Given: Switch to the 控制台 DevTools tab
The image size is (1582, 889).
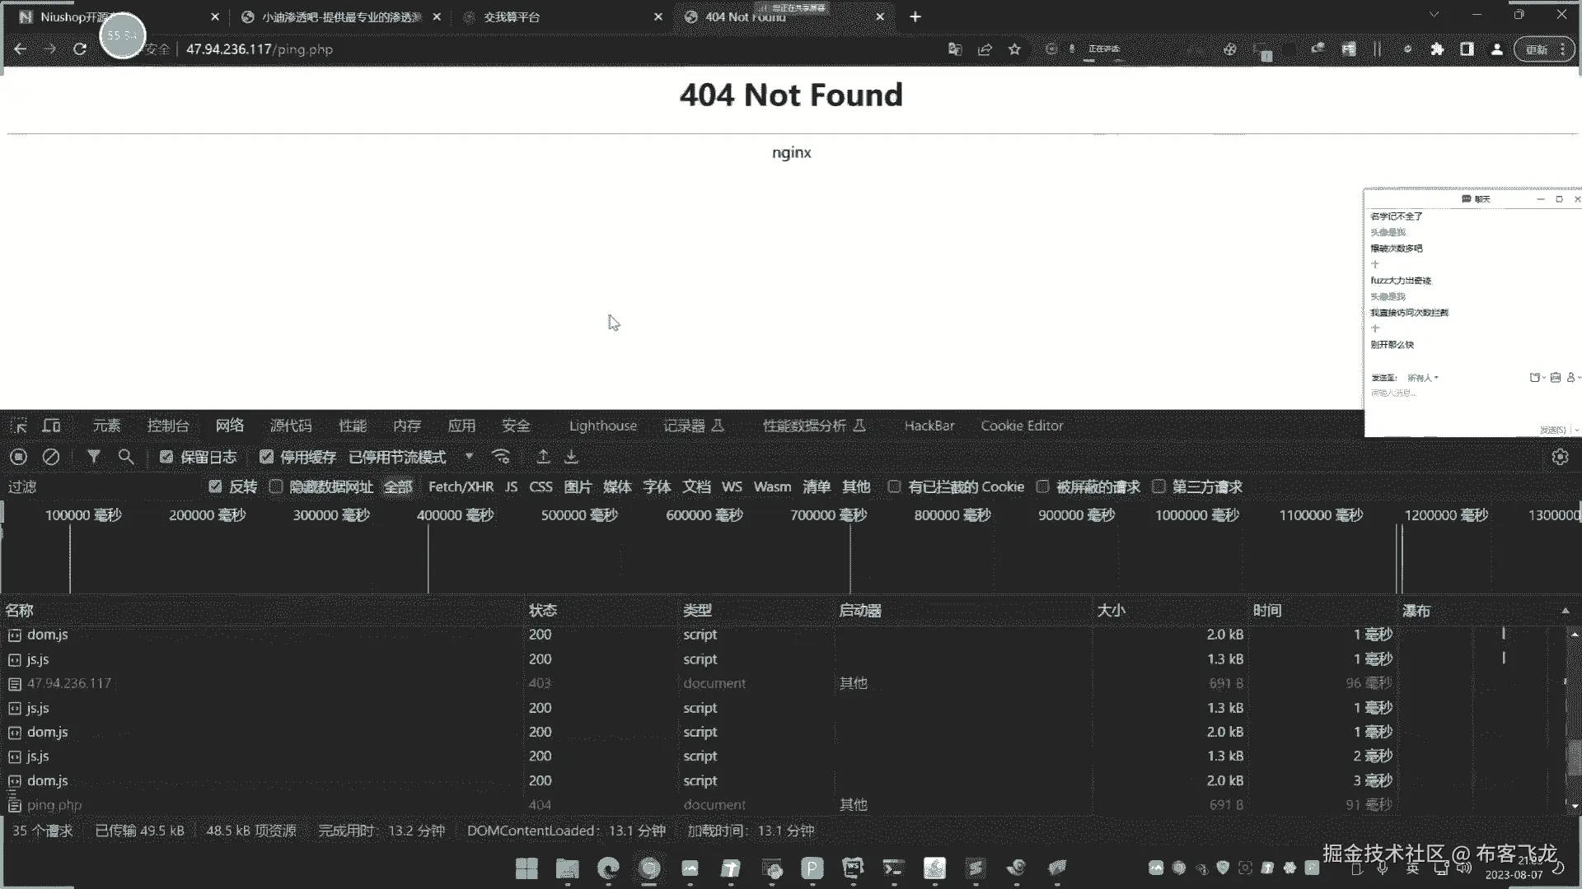Looking at the screenshot, I should (x=167, y=426).
